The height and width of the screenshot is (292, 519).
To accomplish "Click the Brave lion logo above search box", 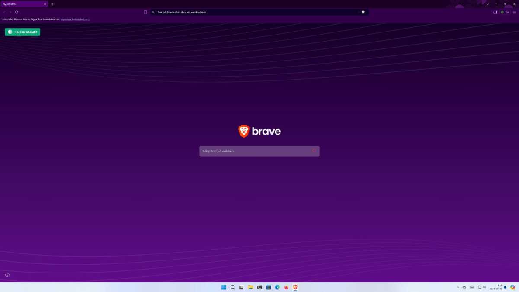I will (x=243, y=131).
